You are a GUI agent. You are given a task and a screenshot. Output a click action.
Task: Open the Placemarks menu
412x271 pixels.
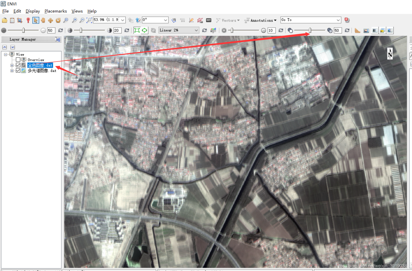pyautogui.click(x=56, y=11)
